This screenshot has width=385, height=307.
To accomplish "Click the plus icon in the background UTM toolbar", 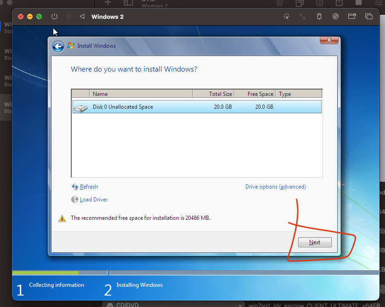I will [x=108, y=2].
